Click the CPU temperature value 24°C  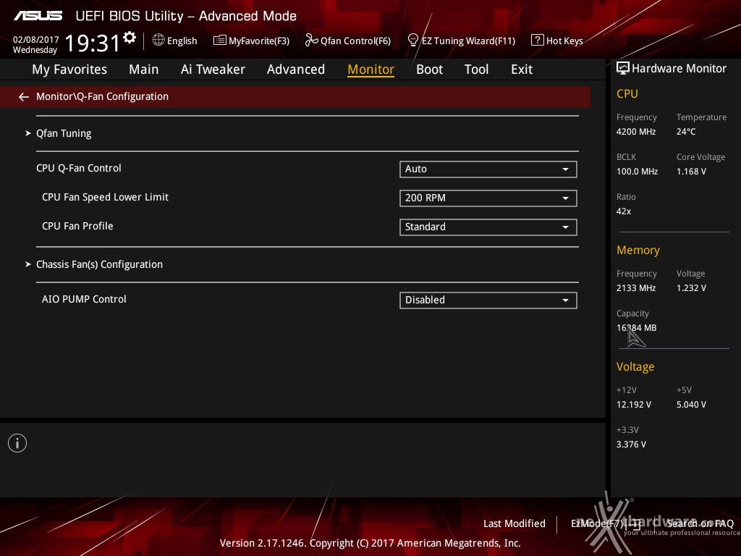tap(686, 132)
